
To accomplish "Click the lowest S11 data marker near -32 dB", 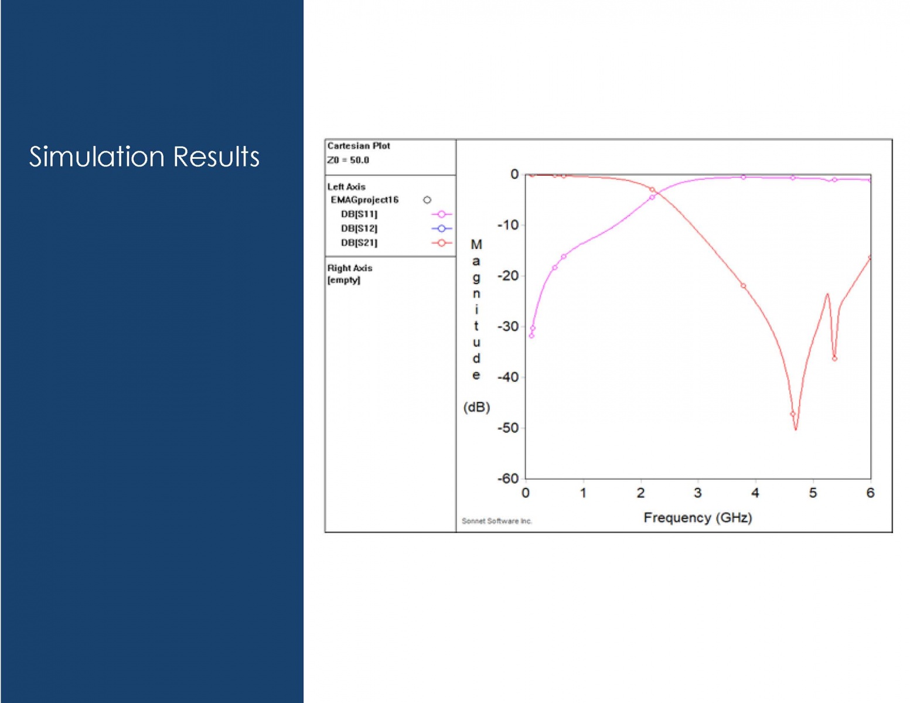I will click(531, 336).
